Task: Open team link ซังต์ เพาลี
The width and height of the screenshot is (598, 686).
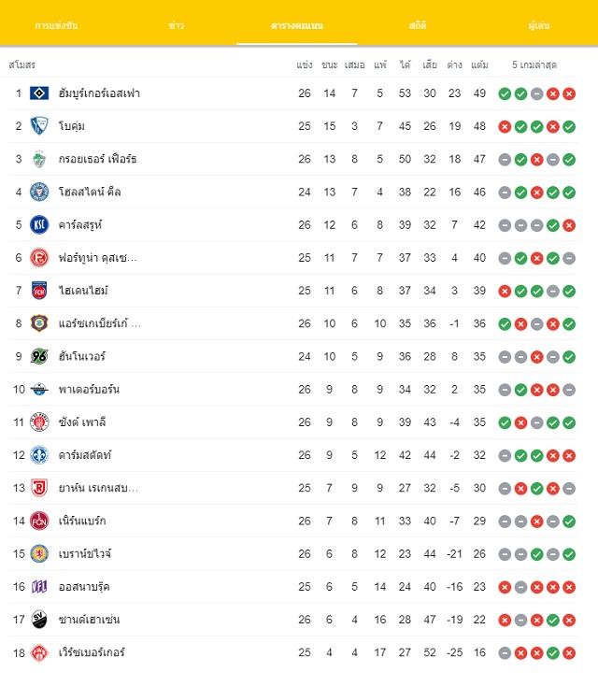Action: [82, 422]
